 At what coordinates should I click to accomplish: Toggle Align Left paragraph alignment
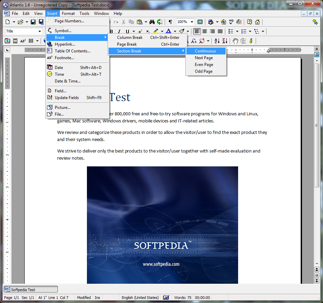[x=197, y=31]
